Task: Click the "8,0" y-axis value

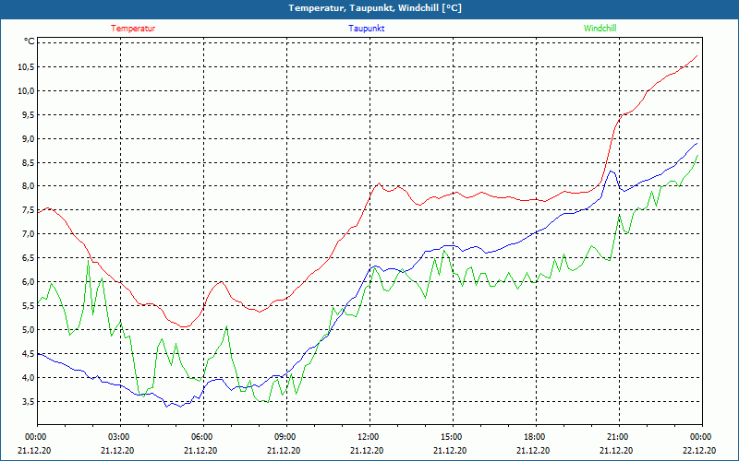Action: 28,186
